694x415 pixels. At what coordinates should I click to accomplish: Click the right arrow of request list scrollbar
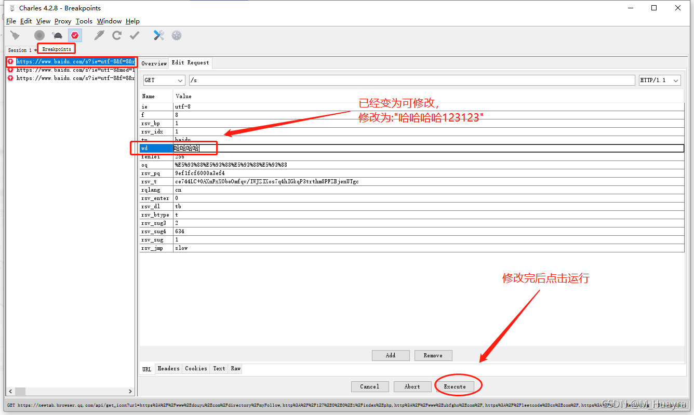pos(131,391)
